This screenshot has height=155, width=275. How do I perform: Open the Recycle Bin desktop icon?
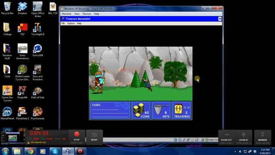pos(7,8)
